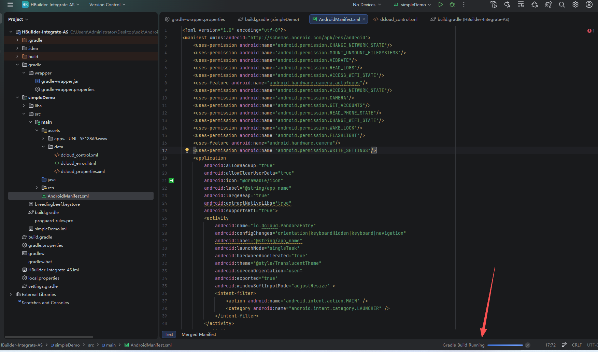Select the Text view tab

tap(169, 335)
